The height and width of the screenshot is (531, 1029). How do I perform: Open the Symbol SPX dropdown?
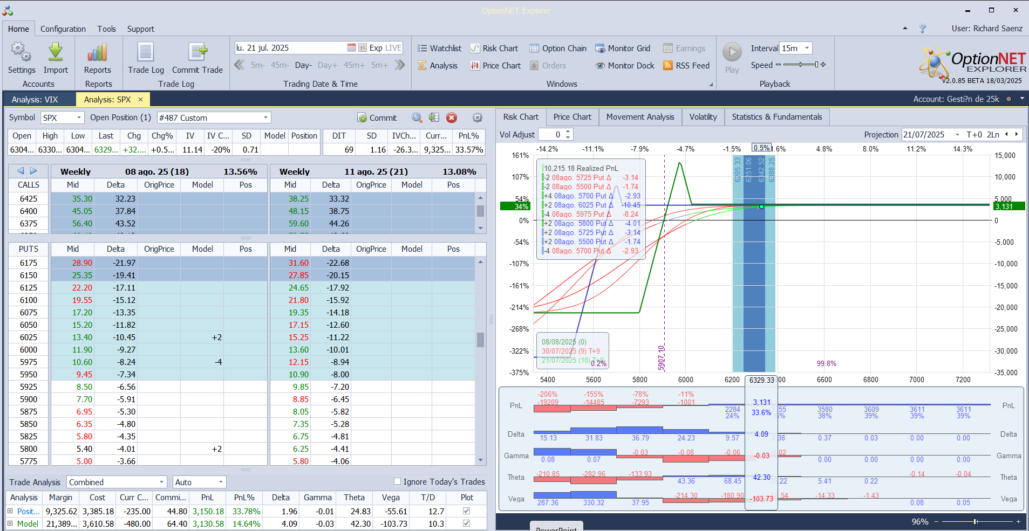[x=79, y=118]
